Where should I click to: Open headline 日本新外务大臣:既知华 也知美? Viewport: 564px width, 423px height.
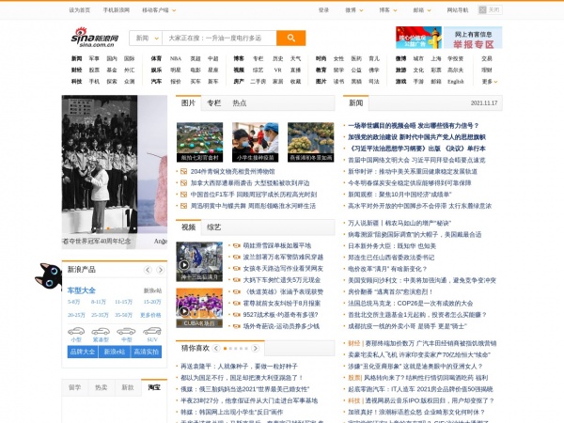coord(392,246)
